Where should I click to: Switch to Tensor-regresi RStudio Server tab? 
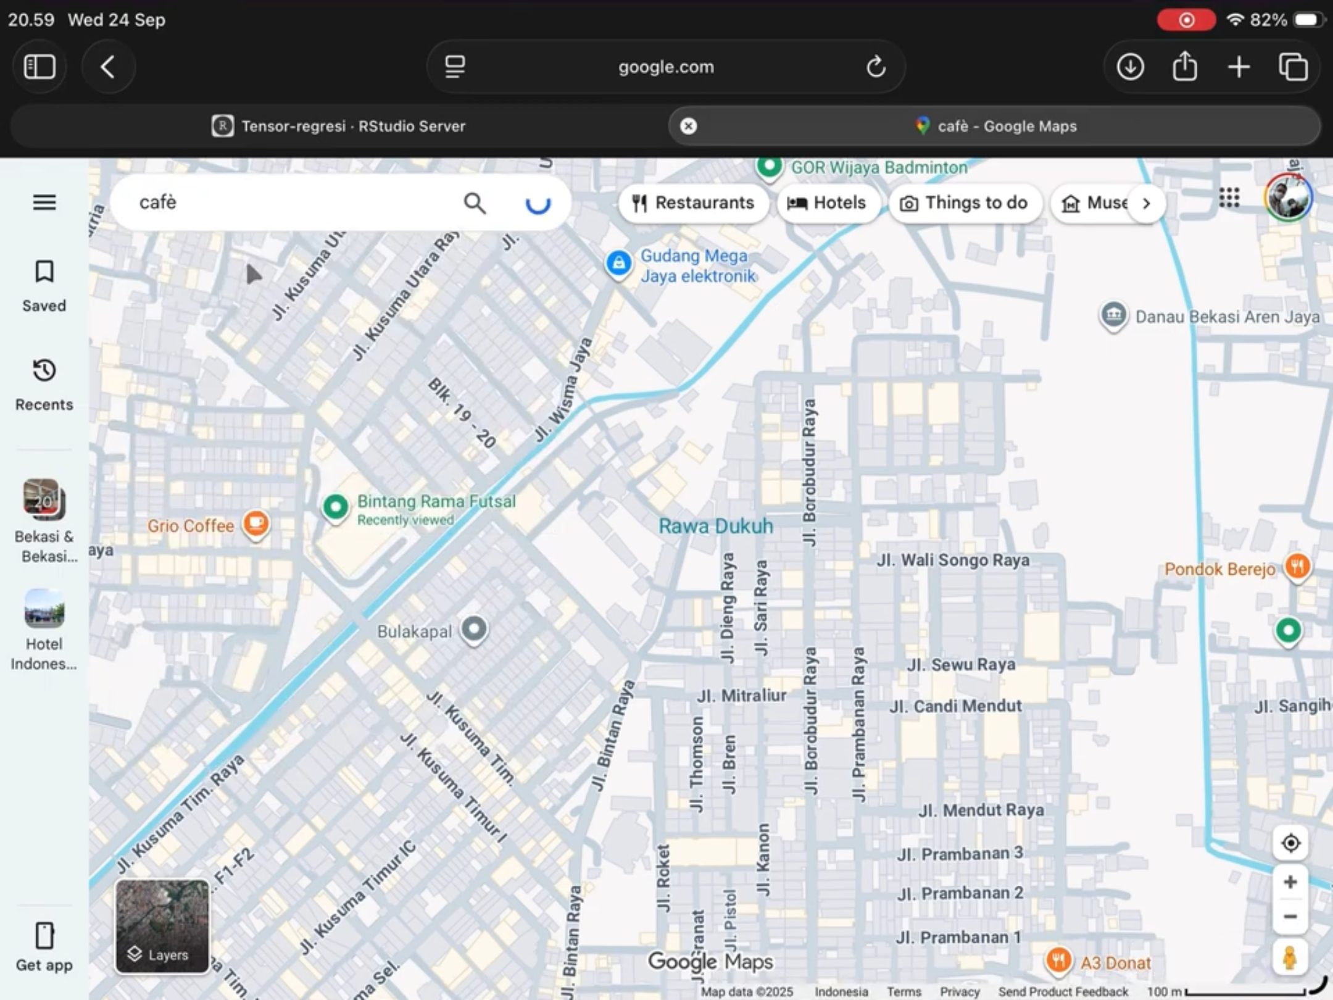338,126
